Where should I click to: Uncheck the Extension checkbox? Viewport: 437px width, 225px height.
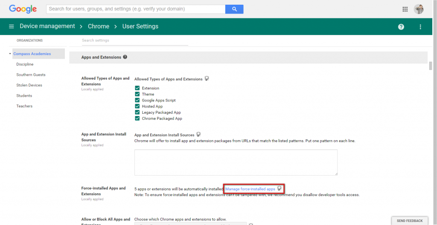click(137, 88)
